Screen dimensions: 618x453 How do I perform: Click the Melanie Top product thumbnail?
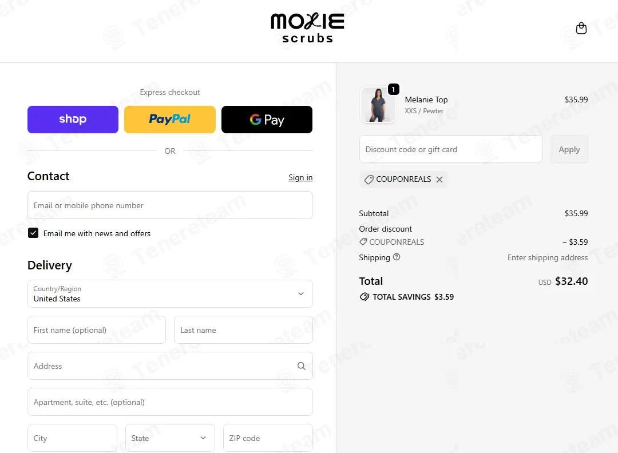coord(378,105)
